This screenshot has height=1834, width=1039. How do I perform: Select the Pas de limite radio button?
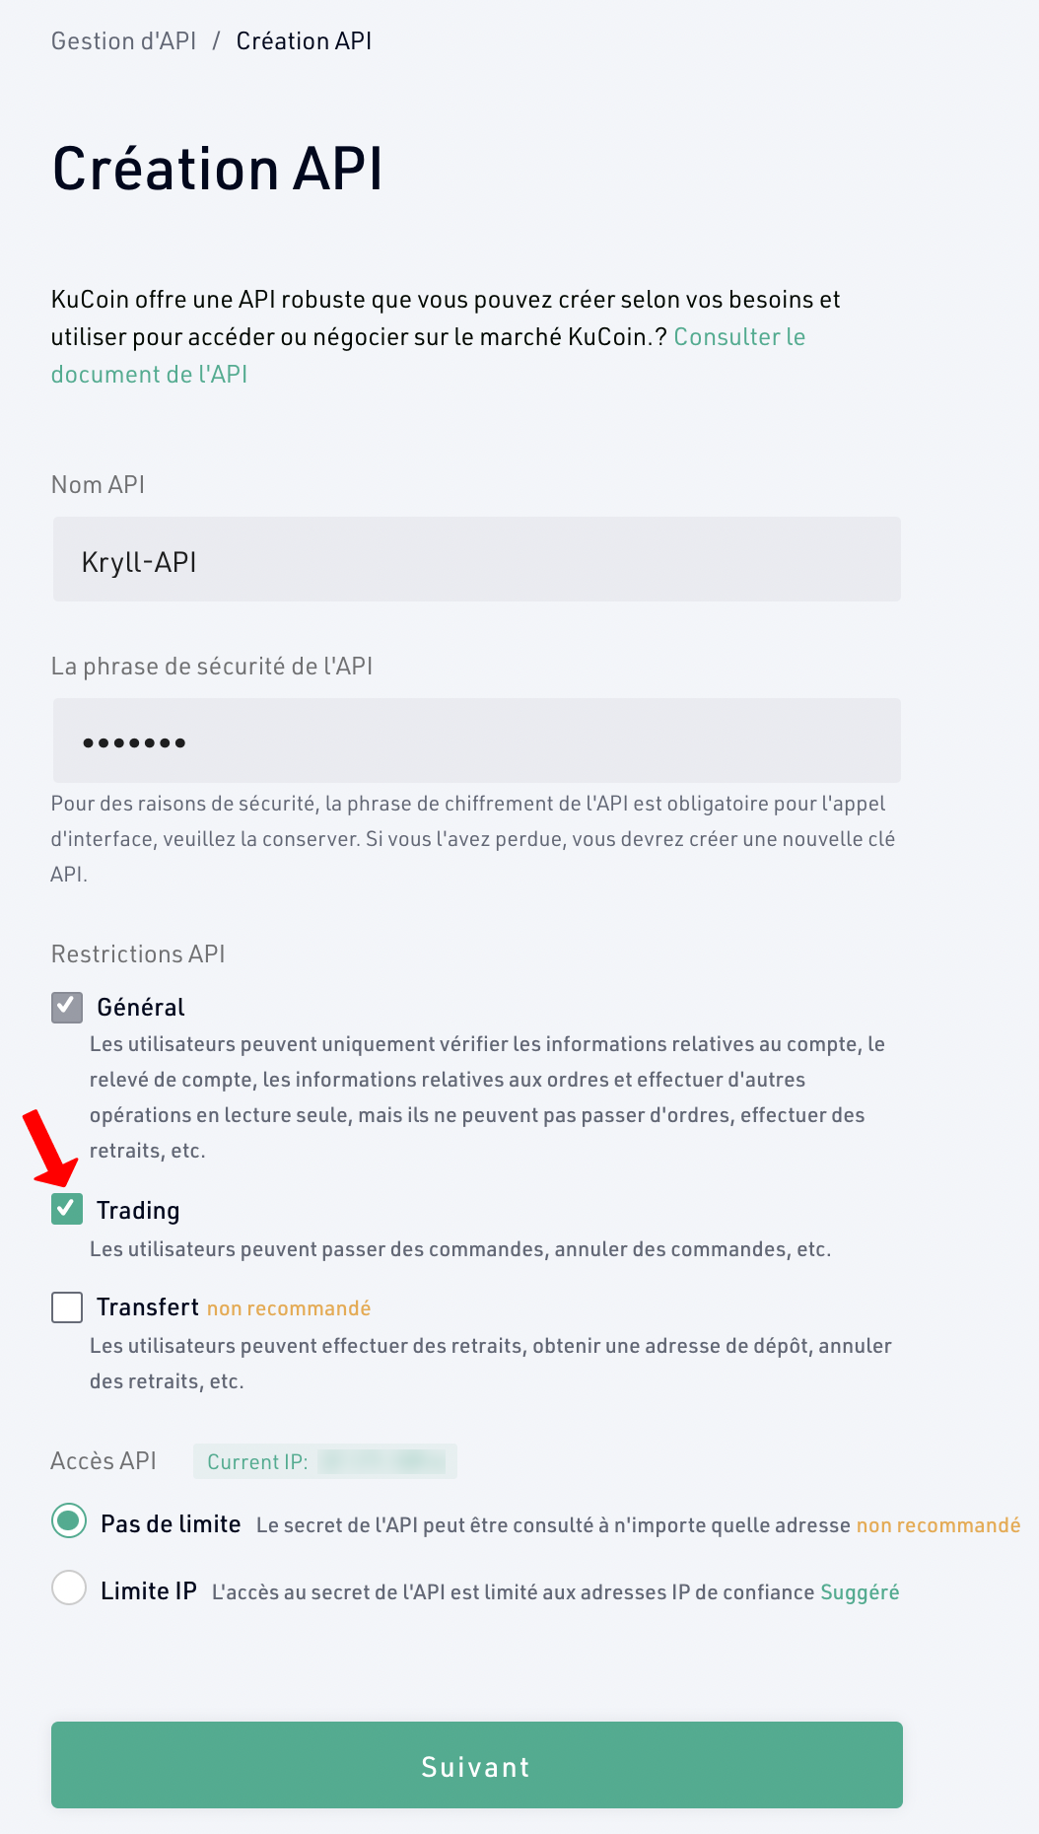pos(69,1521)
